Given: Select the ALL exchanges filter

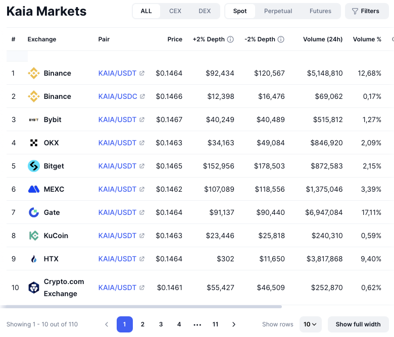Looking at the screenshot, I should coord(146,11).
